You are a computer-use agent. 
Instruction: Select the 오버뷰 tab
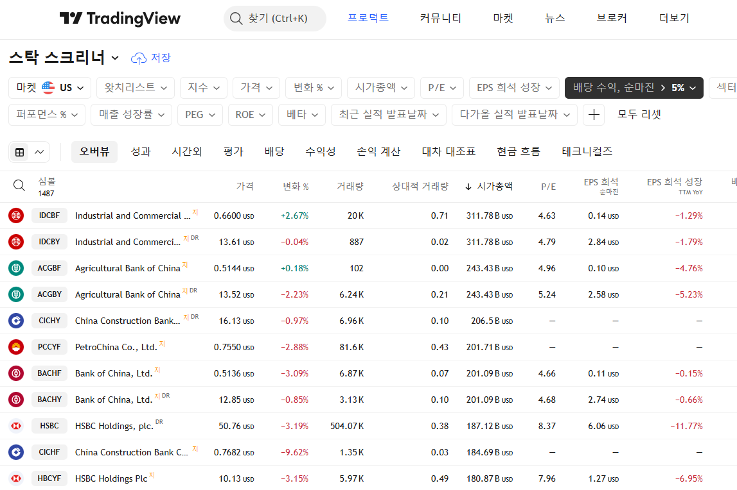point(94,151)
